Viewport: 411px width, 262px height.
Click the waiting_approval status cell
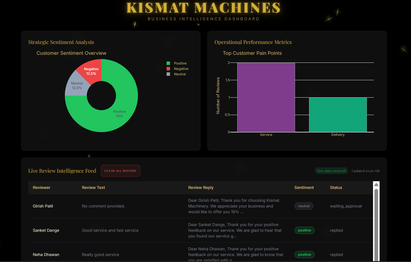pos(346,206)
